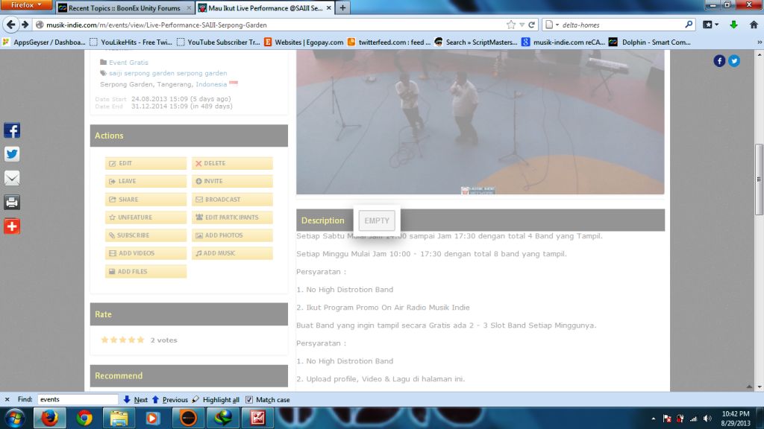Click the Add Photos action button
The width and height of the screenshot is (764, 429).
coord(232,235)
